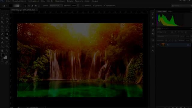Select the Gradient tool in toolbox
192x108 pixels.
coord(7,34)
